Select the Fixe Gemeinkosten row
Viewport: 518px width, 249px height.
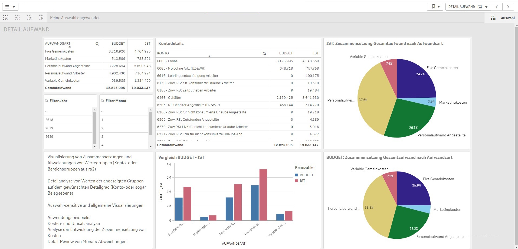pos(98,51)
